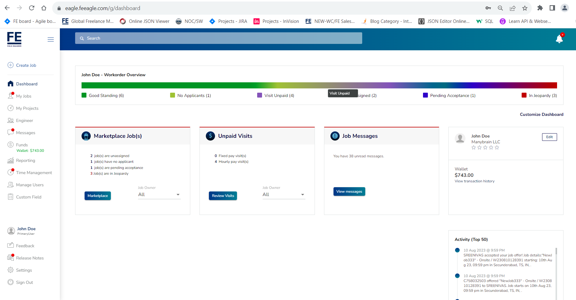Click the Edit profile button

pos(549,137)
